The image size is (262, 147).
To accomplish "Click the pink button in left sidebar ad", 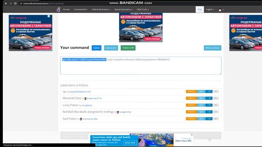I will tap(42, 48).
